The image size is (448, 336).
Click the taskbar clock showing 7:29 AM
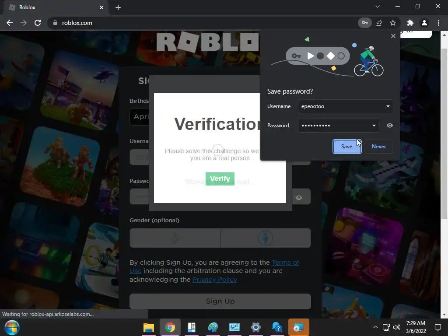[x=416, y=327]
